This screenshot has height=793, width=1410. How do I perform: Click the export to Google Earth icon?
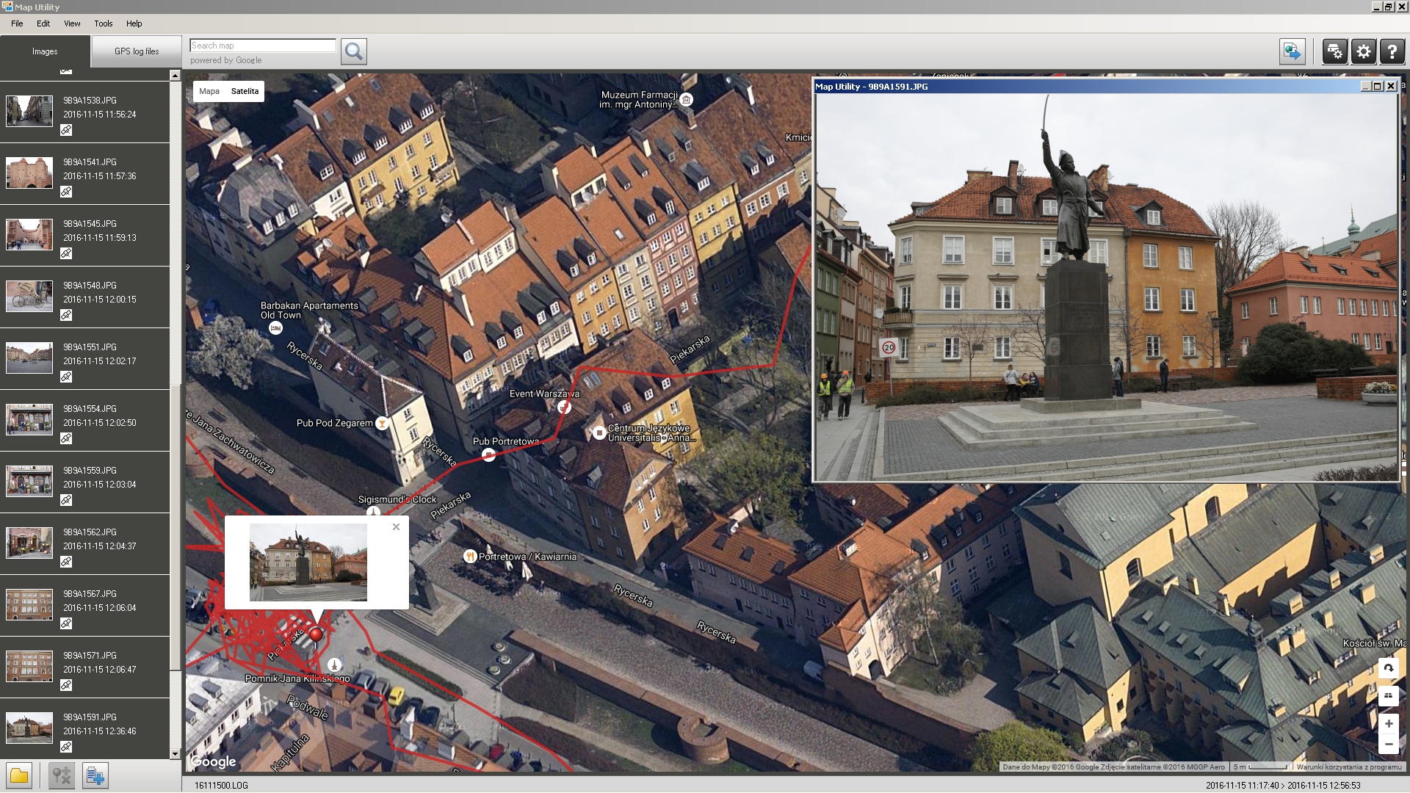[1292, 51]
